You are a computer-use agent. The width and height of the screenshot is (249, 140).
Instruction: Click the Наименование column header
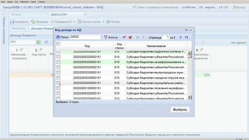pos(156,46)
